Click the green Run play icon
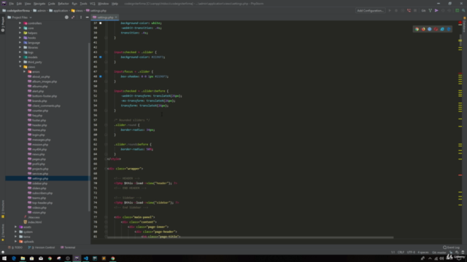 (390, 10)
